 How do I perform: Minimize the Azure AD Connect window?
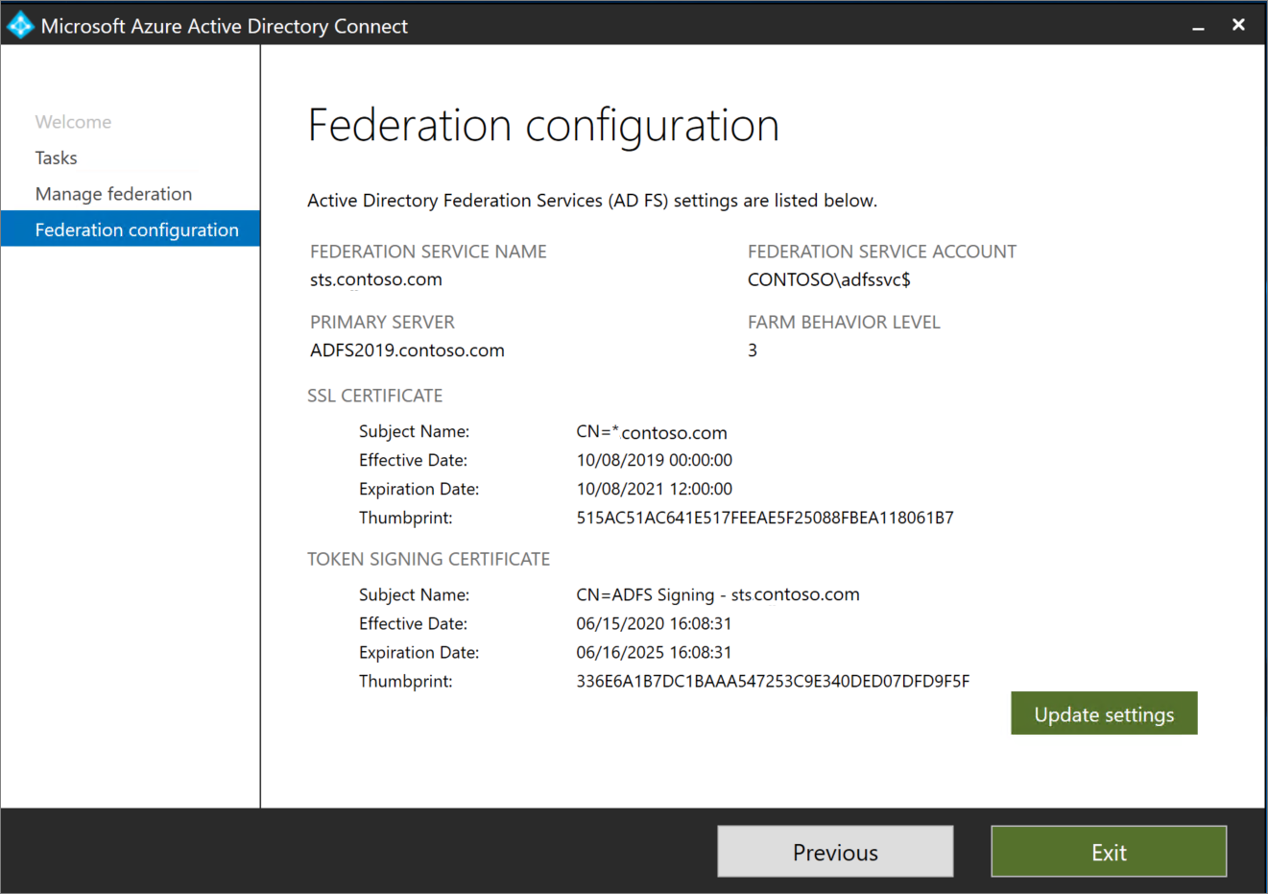[x=1198, y=25]
